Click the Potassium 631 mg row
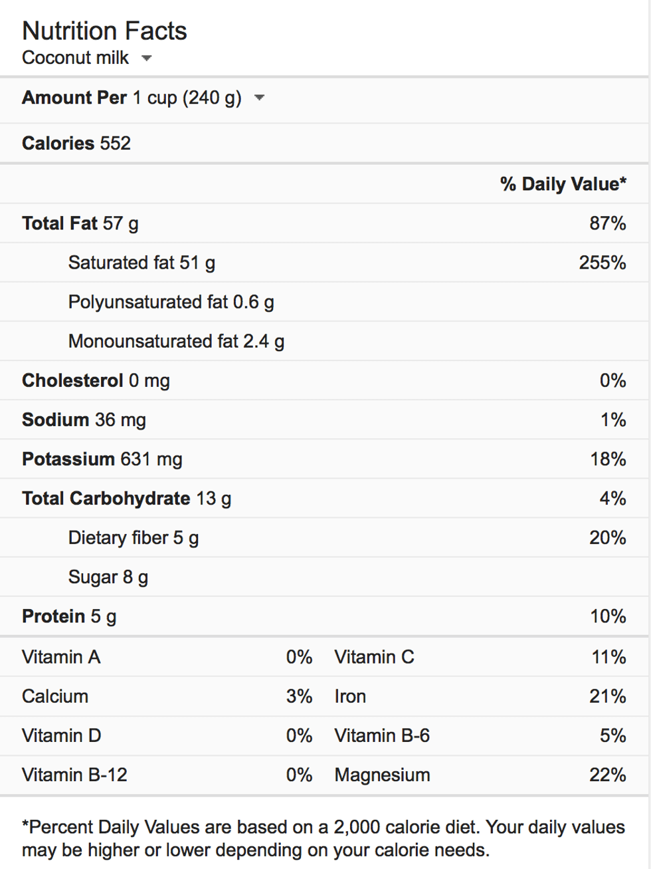This screenshot has height=869, width=651. click(102, 459)
